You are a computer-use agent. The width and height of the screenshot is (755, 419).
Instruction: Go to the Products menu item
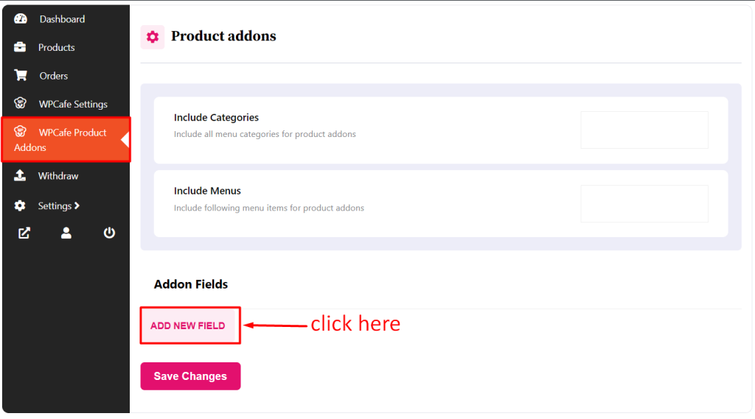(56, 47)
